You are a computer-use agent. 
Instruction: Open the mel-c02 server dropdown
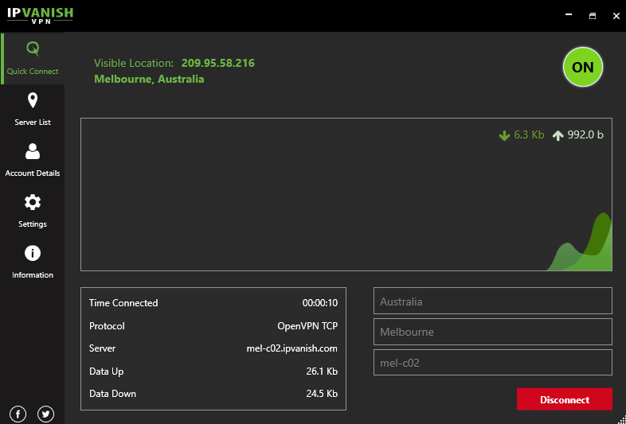pyautogui.click(x=492, y=363)
